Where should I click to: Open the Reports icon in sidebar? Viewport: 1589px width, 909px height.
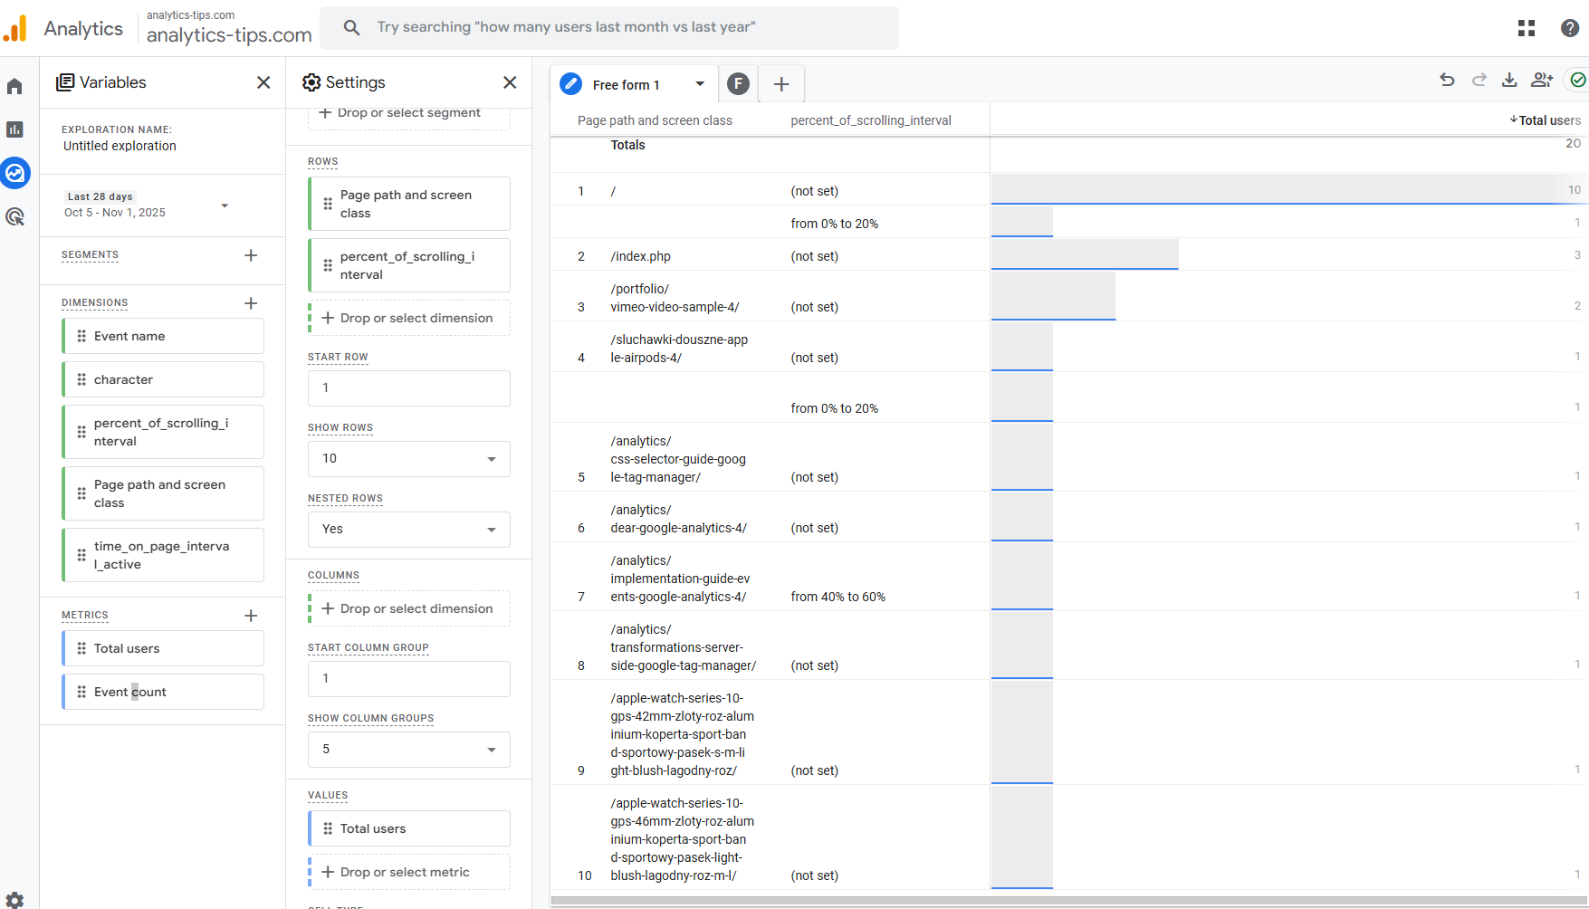[x=14, y=129]
